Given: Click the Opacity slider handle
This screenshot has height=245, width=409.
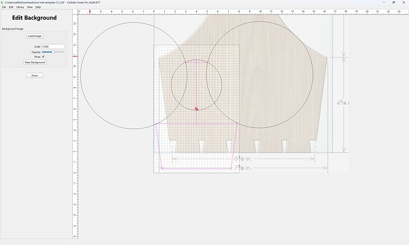Looking at the screenshot, I should point(53,52).
